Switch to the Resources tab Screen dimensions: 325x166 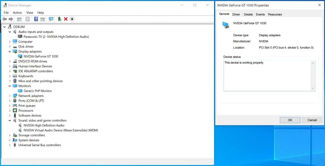[275, 15]
